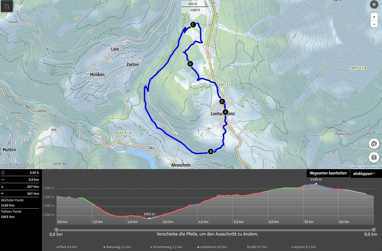Viewport: 382px width, 251px height.
Task: Toggle the blue Schotterweg legend entry
Action: pos(163,247)
